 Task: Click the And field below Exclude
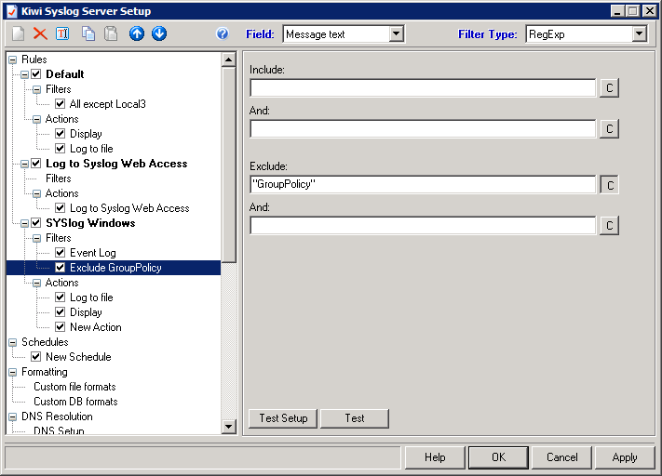(x=423, y=225)
